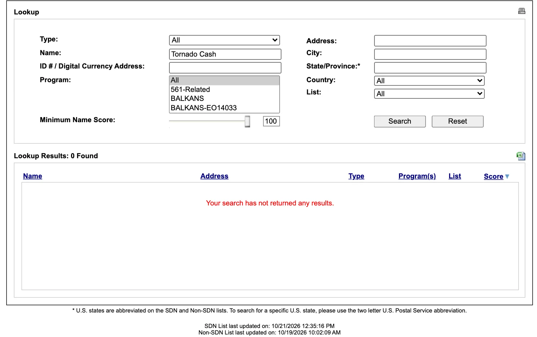Sort results by Program(s) column
537x337 pixels.
click(417, 176)
